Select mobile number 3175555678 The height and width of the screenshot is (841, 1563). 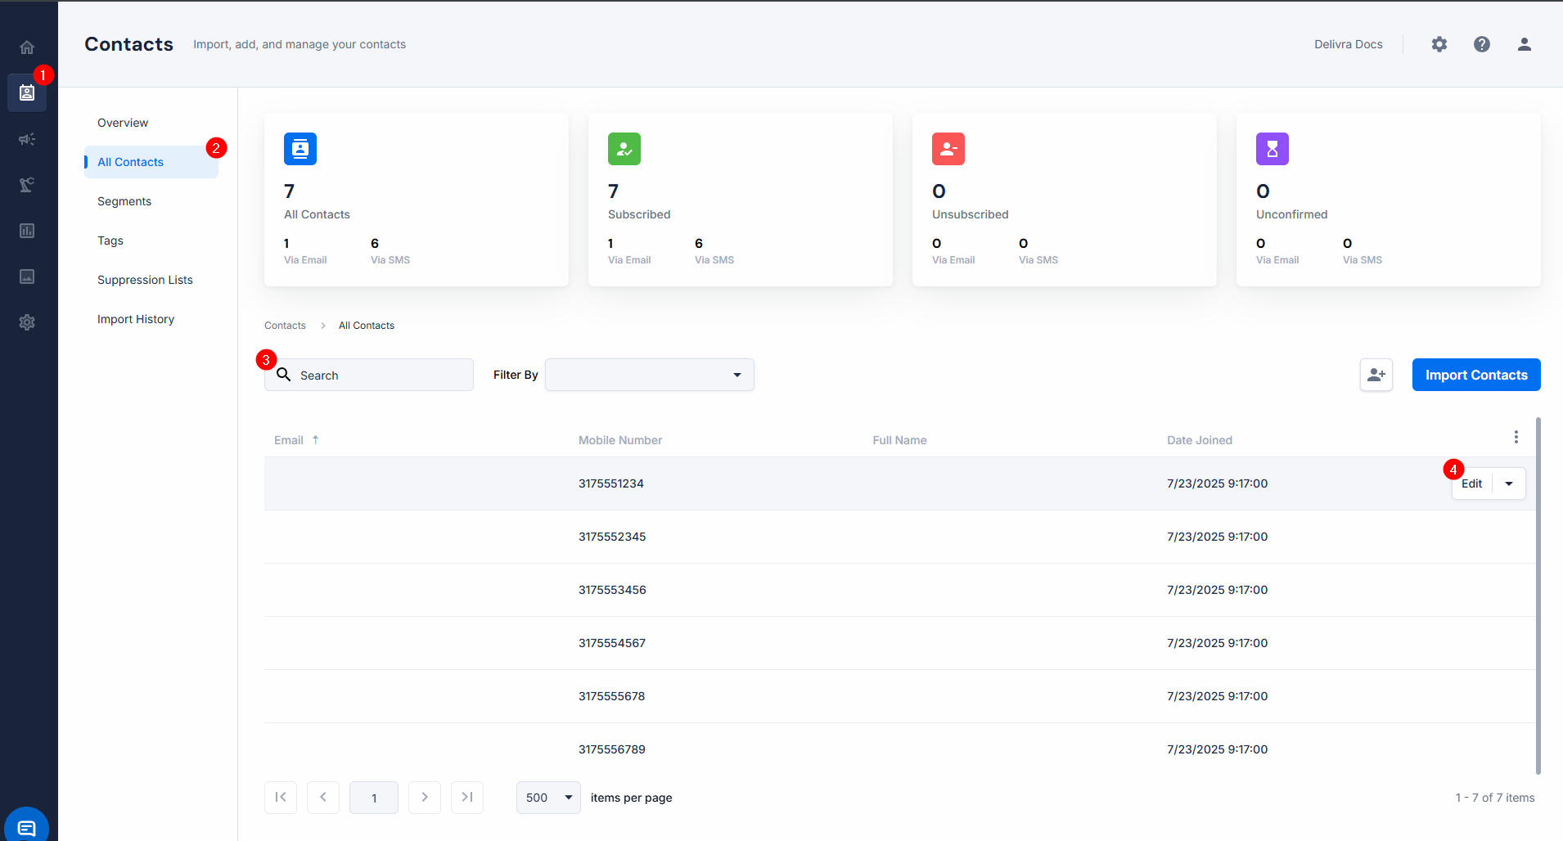(x=612, y=696)
